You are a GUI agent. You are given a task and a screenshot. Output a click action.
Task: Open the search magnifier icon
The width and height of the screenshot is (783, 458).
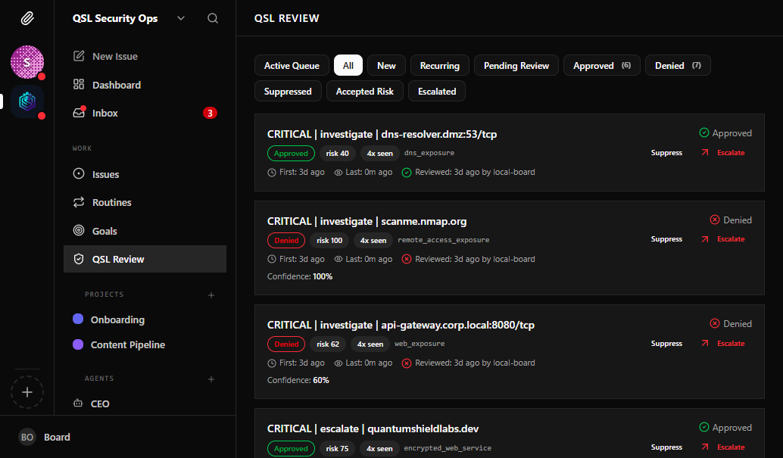[x=213, y=18]
